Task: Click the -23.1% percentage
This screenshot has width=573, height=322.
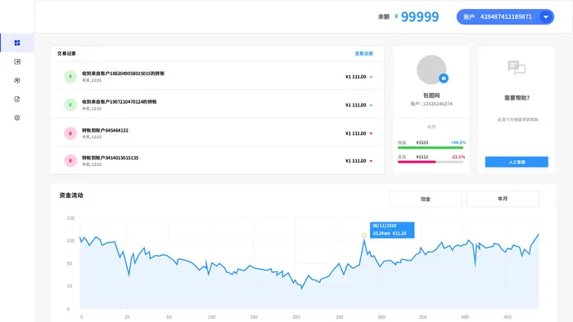Action: pos(458,157)
